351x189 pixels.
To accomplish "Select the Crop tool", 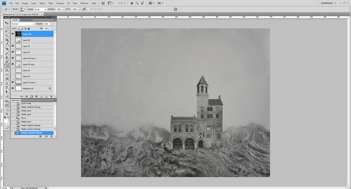I will (x=7, y=40).
